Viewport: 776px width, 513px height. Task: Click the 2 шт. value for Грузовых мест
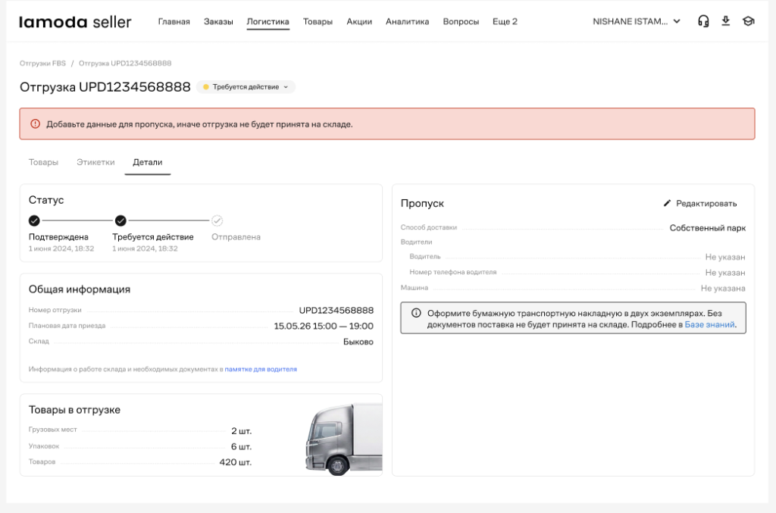click(242, 431)
